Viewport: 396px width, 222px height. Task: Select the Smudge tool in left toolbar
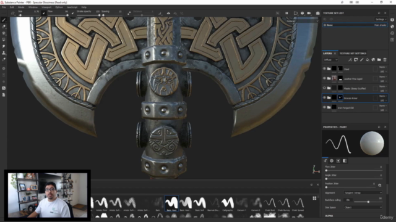4,46
